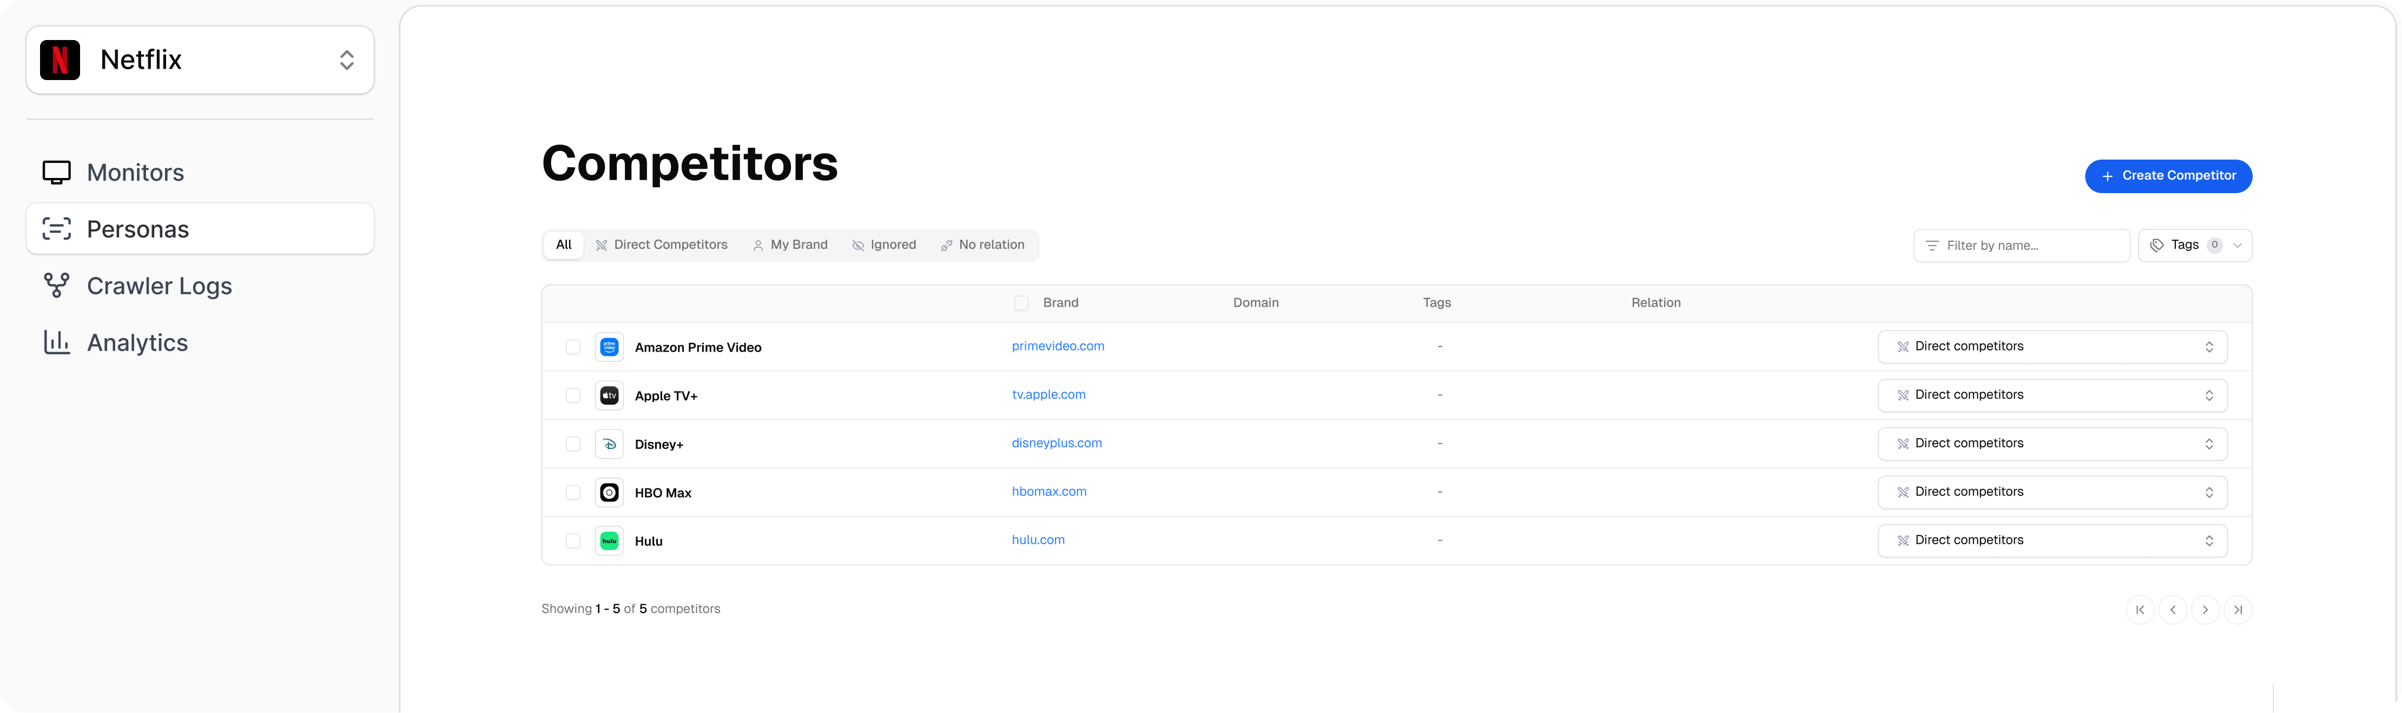Go to the first page arrow
This screenshot has height=713, width=2402.
coord(2140,610)
